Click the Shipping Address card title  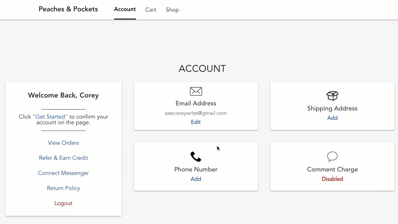[332, 109]
